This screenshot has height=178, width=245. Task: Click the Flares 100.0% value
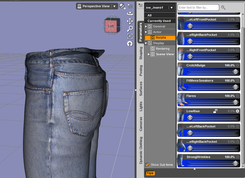pos(229,96)
